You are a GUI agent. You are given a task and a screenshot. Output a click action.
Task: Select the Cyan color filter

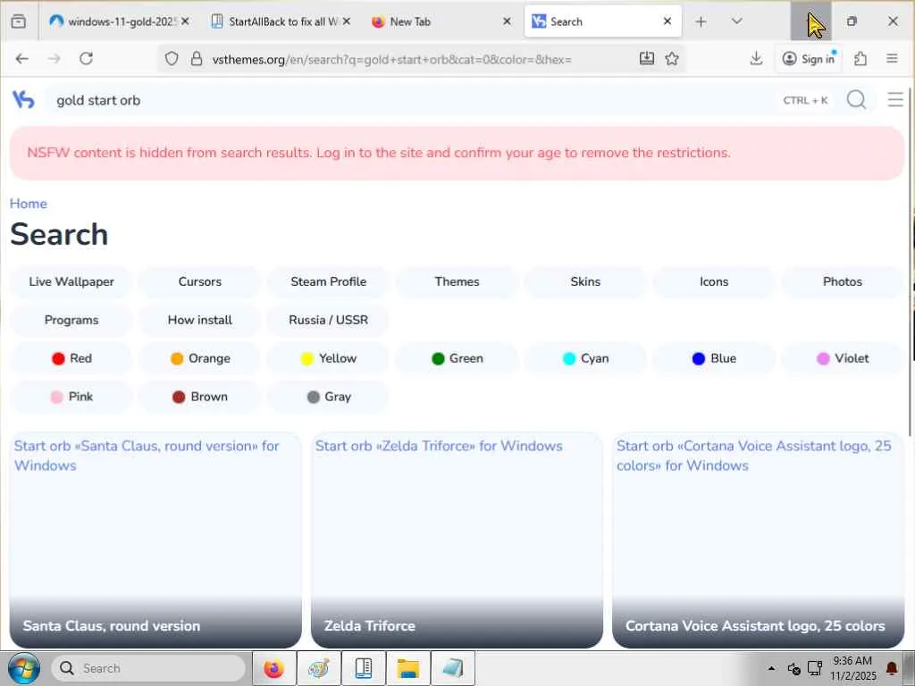584,358
